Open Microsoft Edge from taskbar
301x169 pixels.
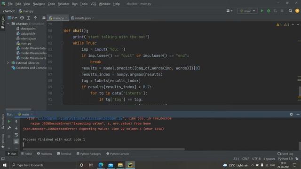tap(101, 165)
